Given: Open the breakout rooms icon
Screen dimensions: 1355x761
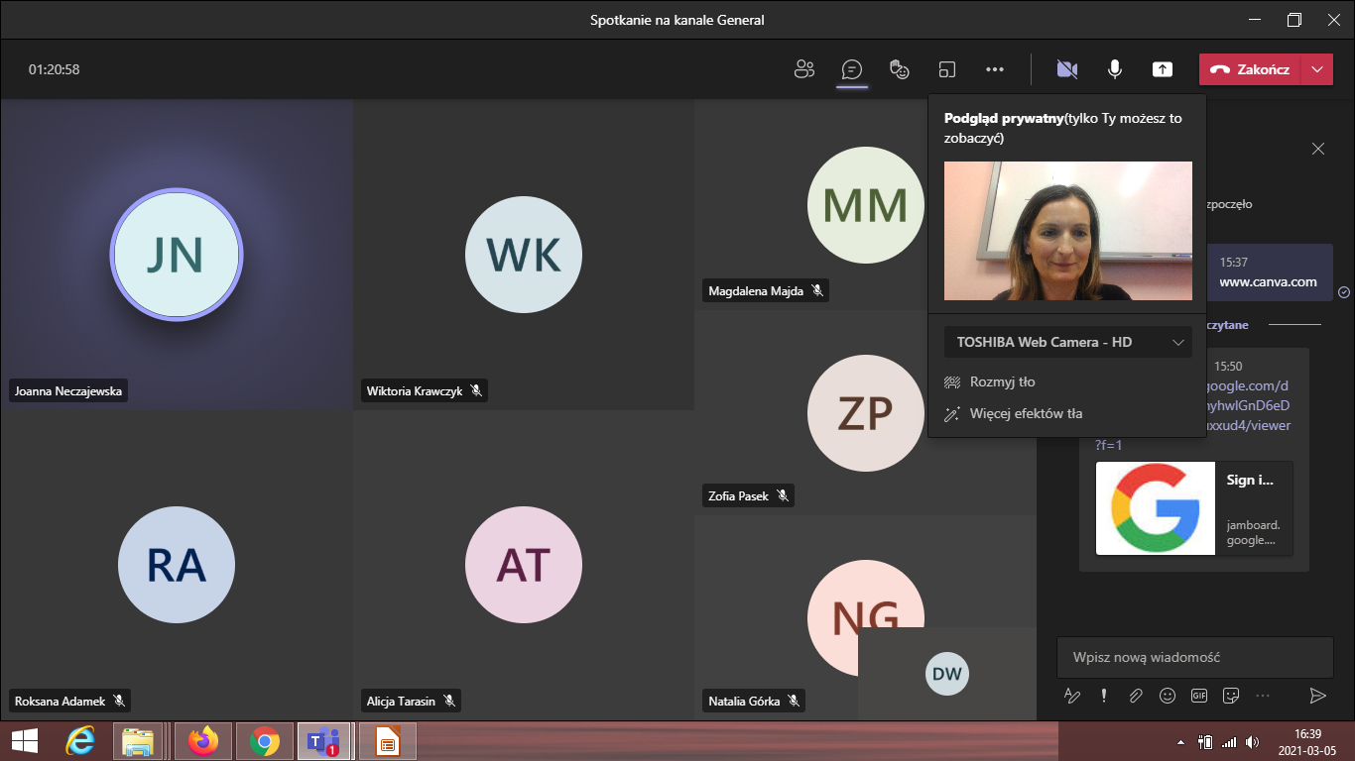Looking at the screenshot, I should tap(947, 69).
